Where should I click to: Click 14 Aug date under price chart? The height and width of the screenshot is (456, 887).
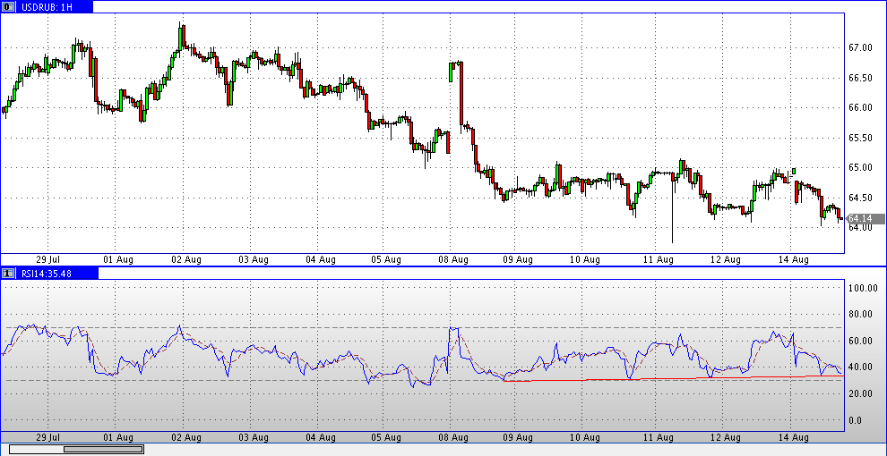click(794, 259)
